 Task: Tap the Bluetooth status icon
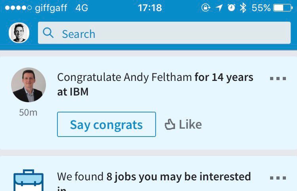tap(243, 8)
